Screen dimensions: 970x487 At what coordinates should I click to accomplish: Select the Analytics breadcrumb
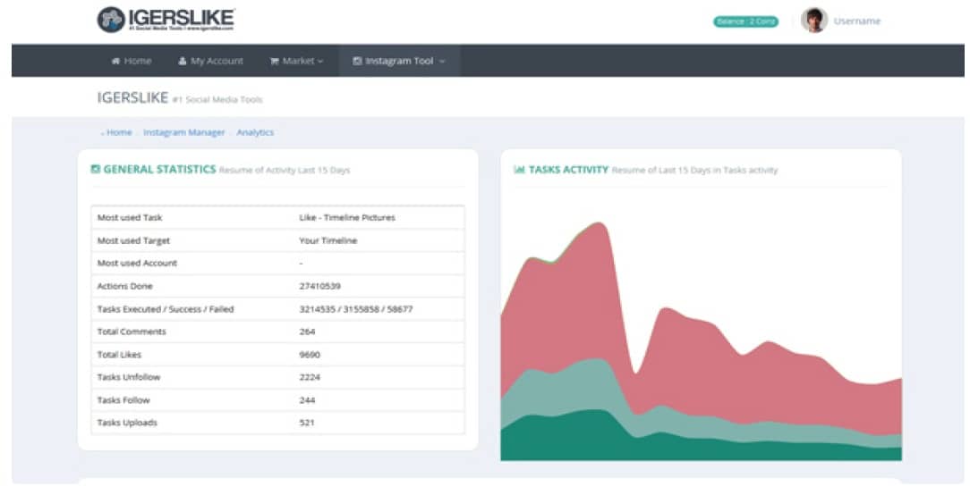point(255,132)
